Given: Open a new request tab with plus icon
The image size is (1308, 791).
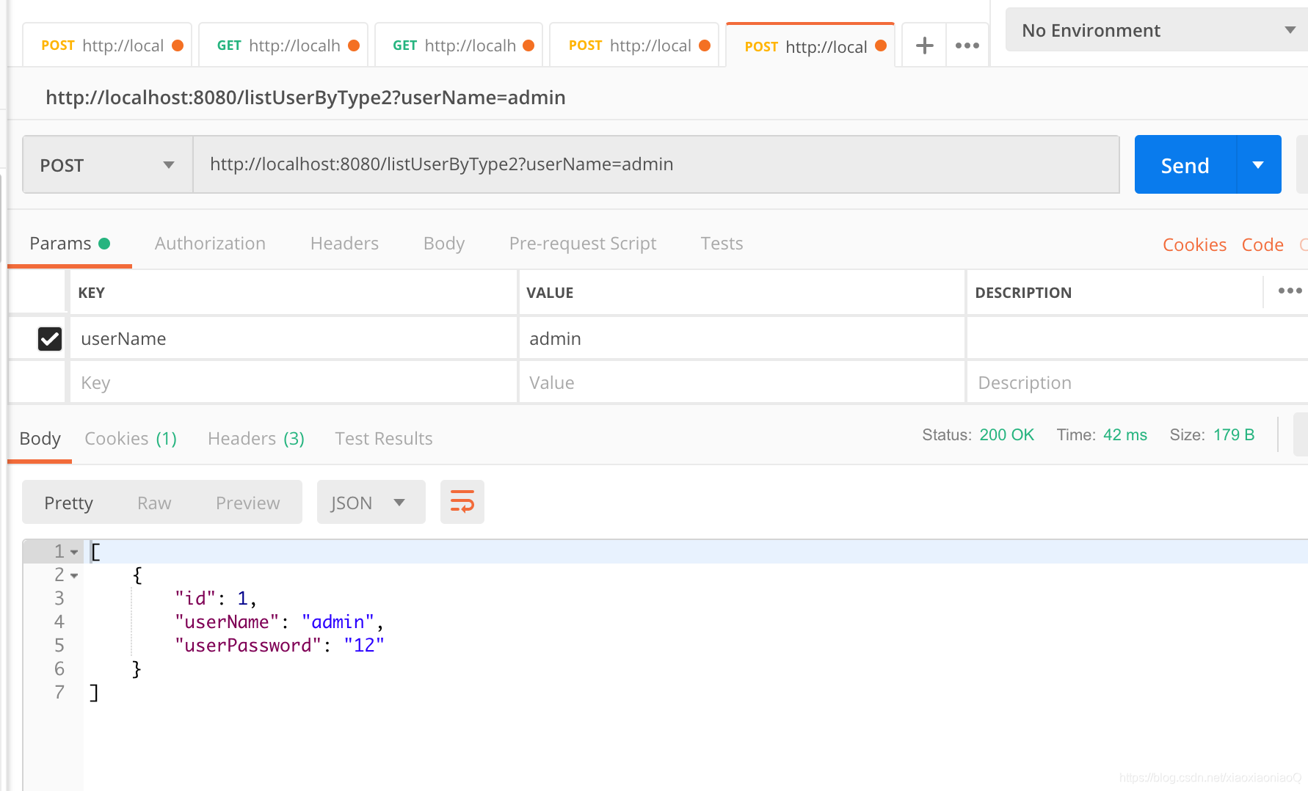Looking at the screenshot, I should click(924, 45).
